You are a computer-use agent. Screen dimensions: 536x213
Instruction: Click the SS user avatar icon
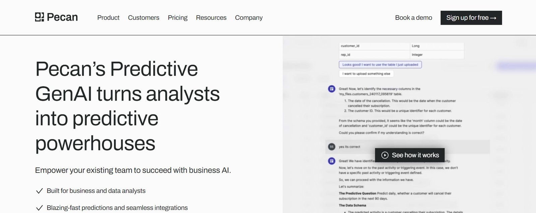point(332,147)
